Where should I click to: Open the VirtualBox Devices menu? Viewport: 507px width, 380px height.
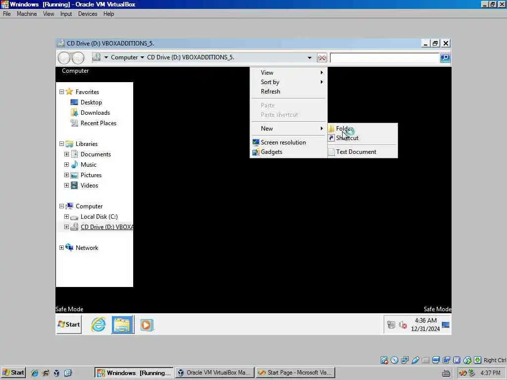(88, 14)
